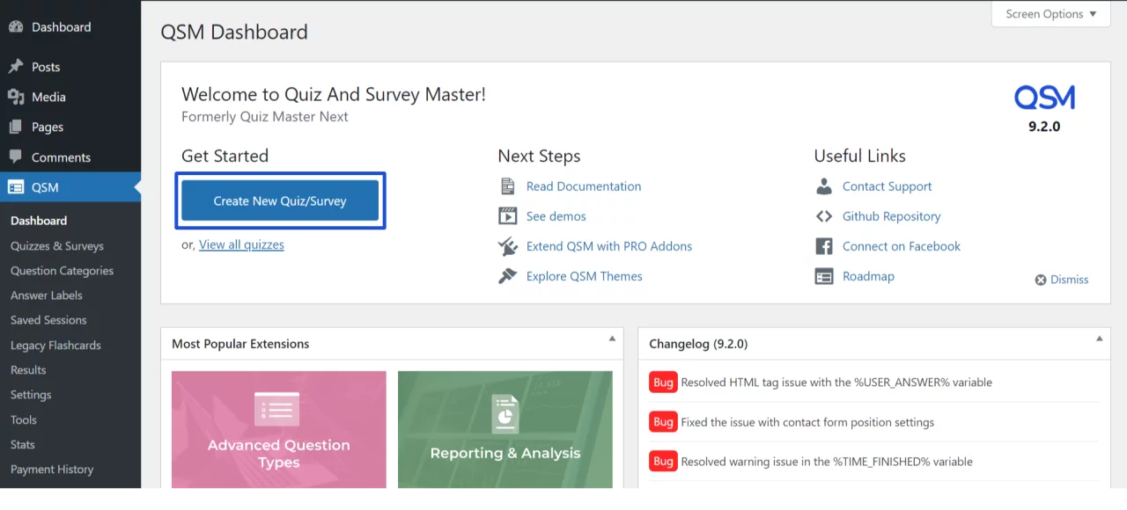Open the Reporting & Analysis extension card
This screenshot has height=510, width=1127.
pyautogui.click(x=505, y=429)
